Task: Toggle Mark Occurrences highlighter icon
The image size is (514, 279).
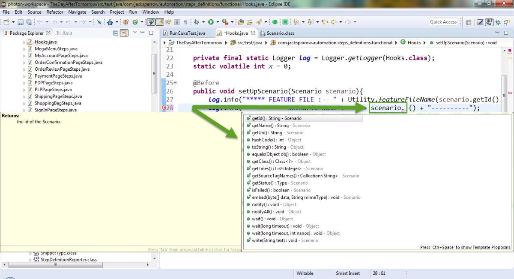Action: pyautogui.click(x=159, y=22)
